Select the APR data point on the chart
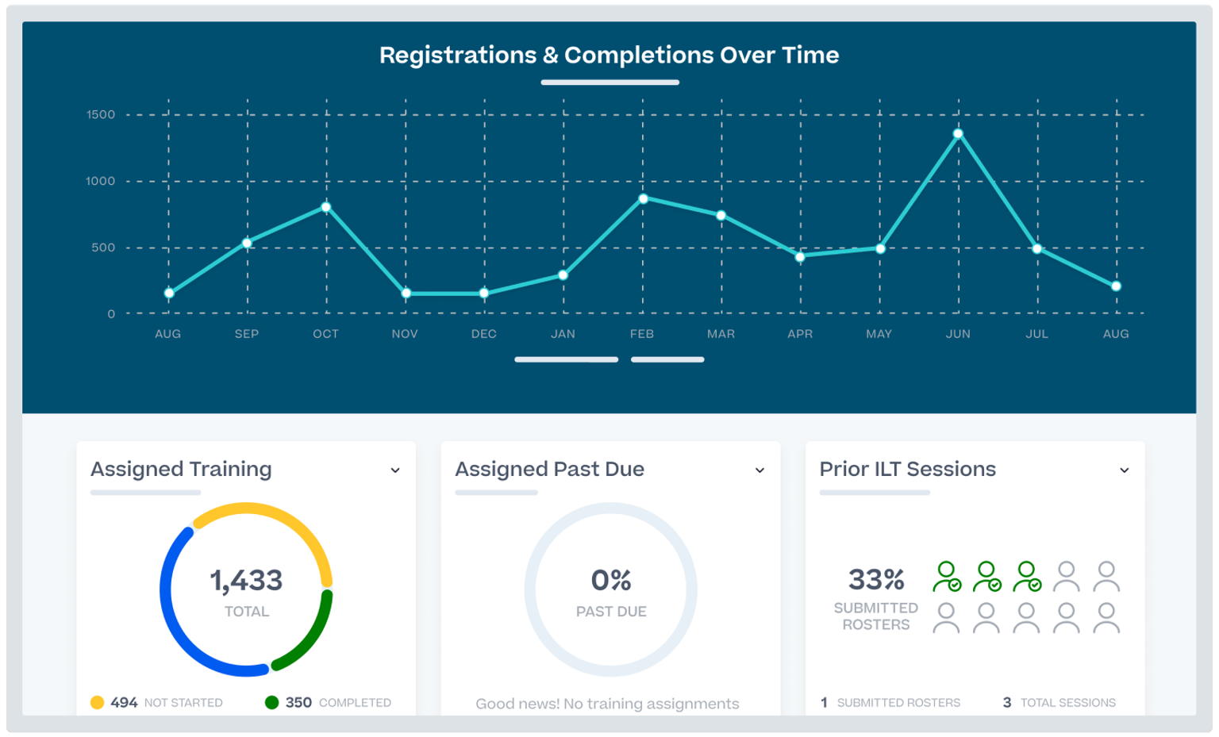 800,257
